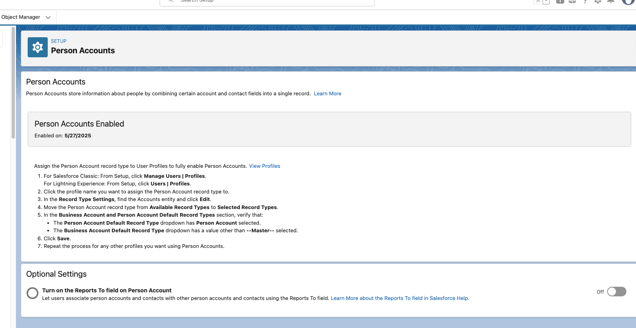Open the Object Manager tab
Viewport: 636px width, 328px height.
click(21, 17)
